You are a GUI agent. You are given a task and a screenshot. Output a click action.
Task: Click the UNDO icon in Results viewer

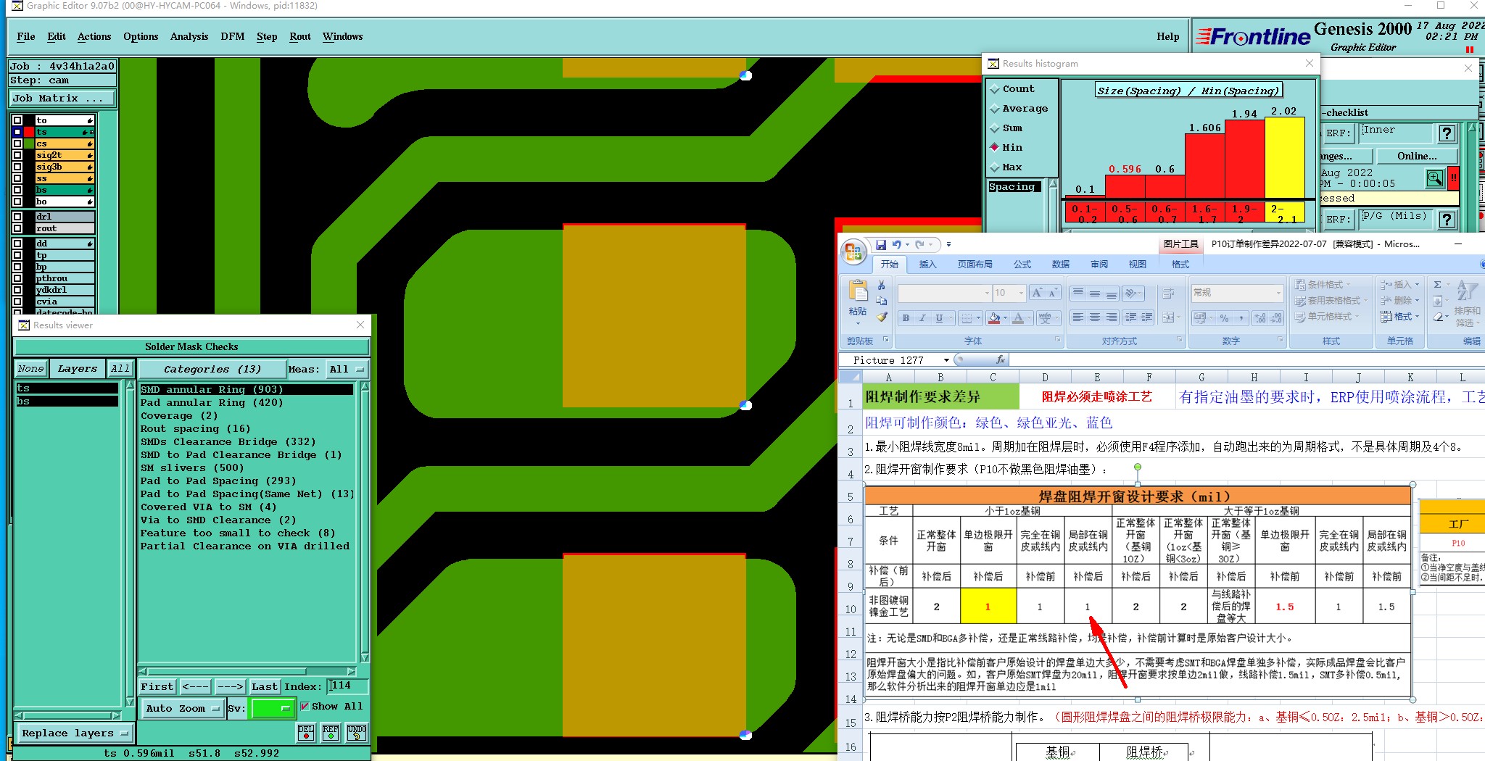point(356,732)
